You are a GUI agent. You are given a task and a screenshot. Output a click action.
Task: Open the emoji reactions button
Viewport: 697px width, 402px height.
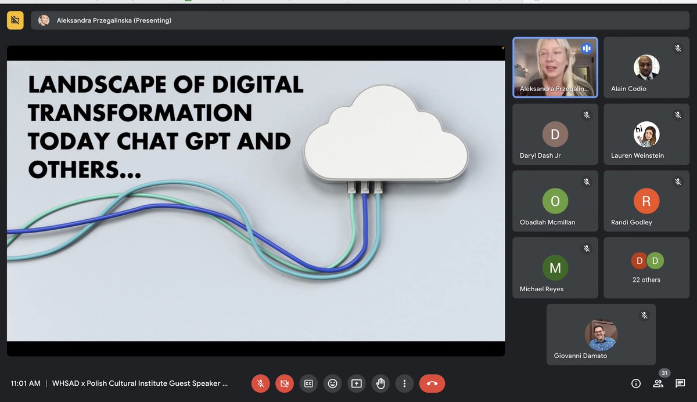[332, 383]
